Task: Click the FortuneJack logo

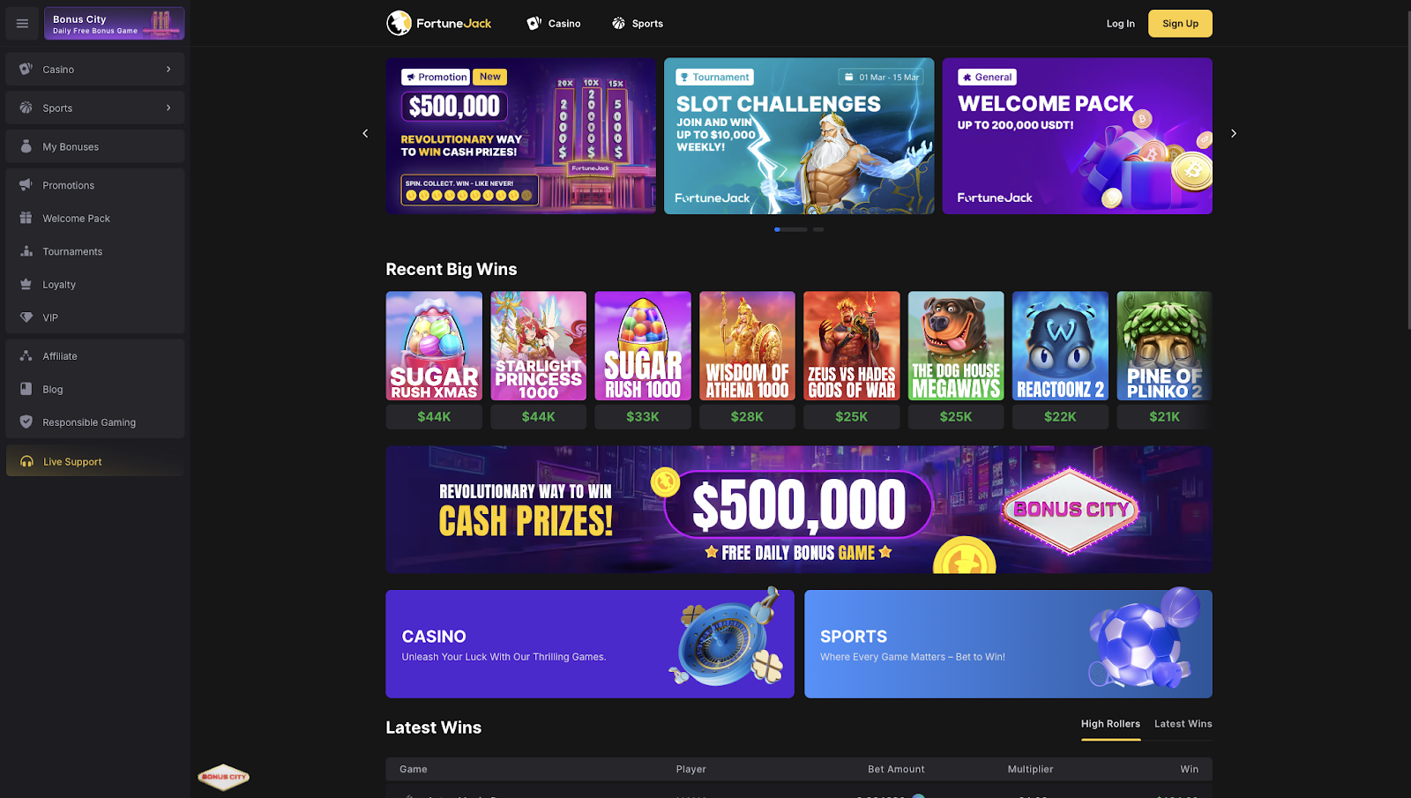Action: 439,23
